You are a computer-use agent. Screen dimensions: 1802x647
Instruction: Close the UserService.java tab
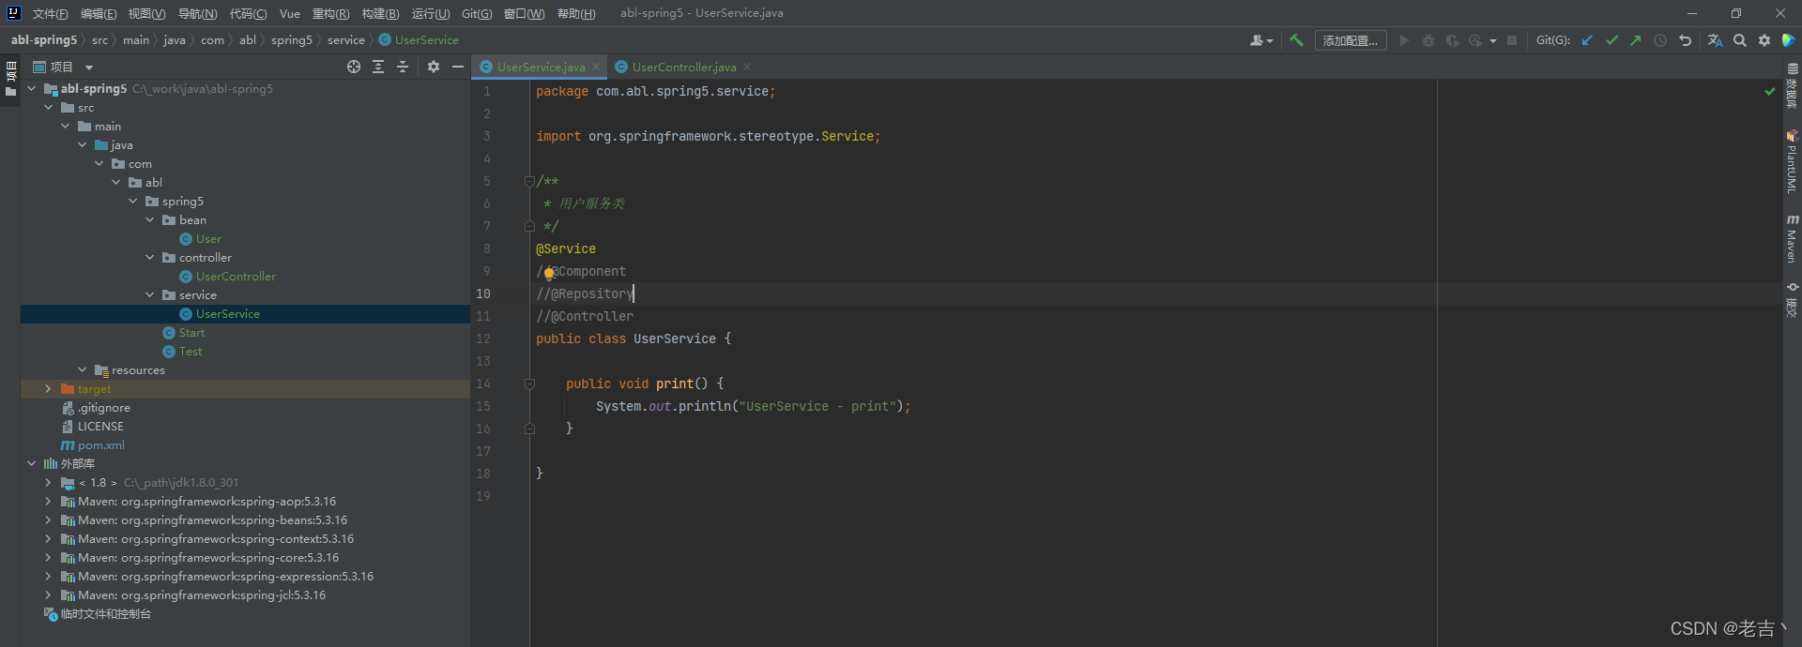596,67
